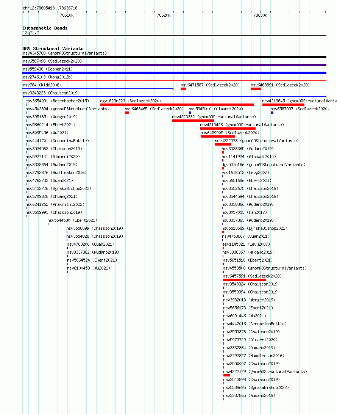Image resolution: width=337 pixels, height=414 pixels.
Task: Click nsv1141924 (Alsmadi2014) label
Action: (x=249, y=156)
